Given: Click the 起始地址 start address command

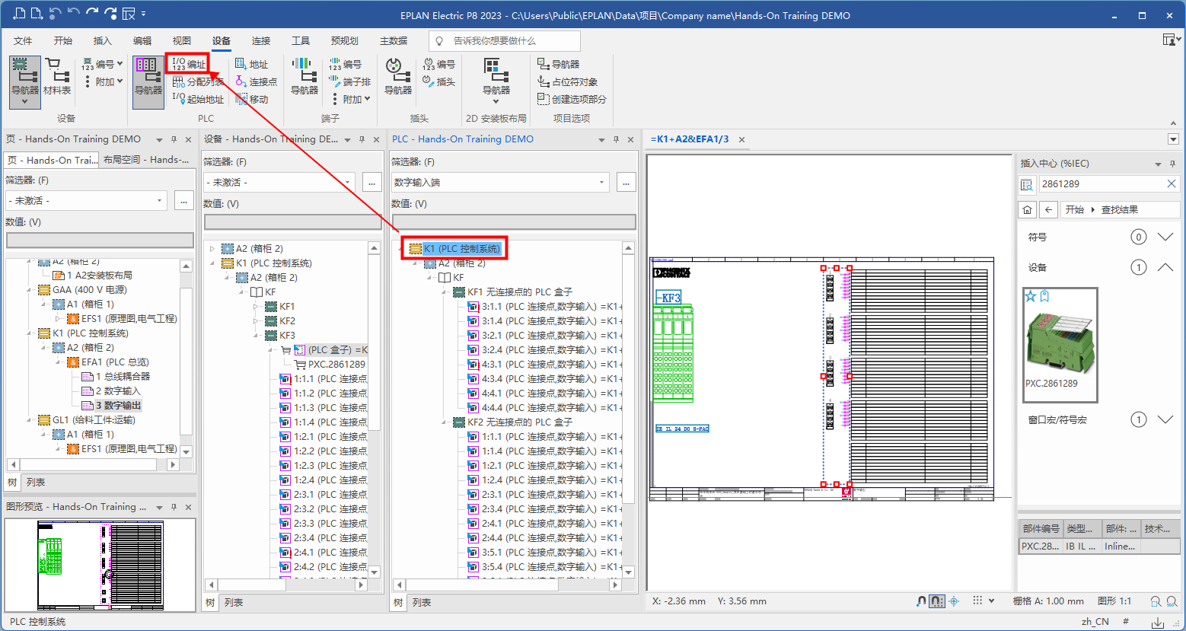Looking at the screenshot, I should point(197,99).
